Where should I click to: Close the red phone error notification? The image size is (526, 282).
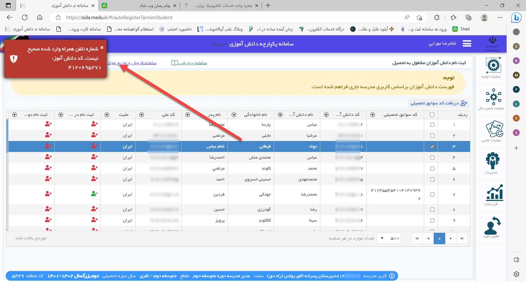(x=102, y=48)
